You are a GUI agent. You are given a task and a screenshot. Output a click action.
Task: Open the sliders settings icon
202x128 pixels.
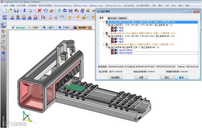pos(71,10)
